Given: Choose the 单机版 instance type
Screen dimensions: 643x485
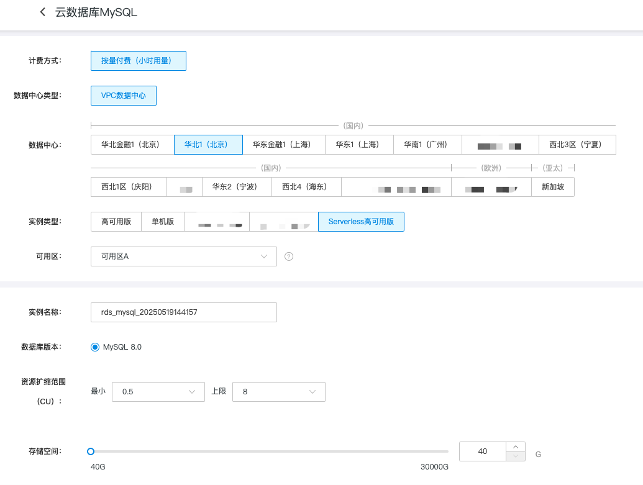Looking at the screenshot, I should [x=163, y=222].
